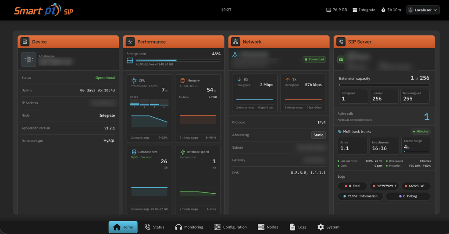Click the Database size cylinder icon
Image resolution: width=449 pixels, height=234 pixels.
click(134, 152)
